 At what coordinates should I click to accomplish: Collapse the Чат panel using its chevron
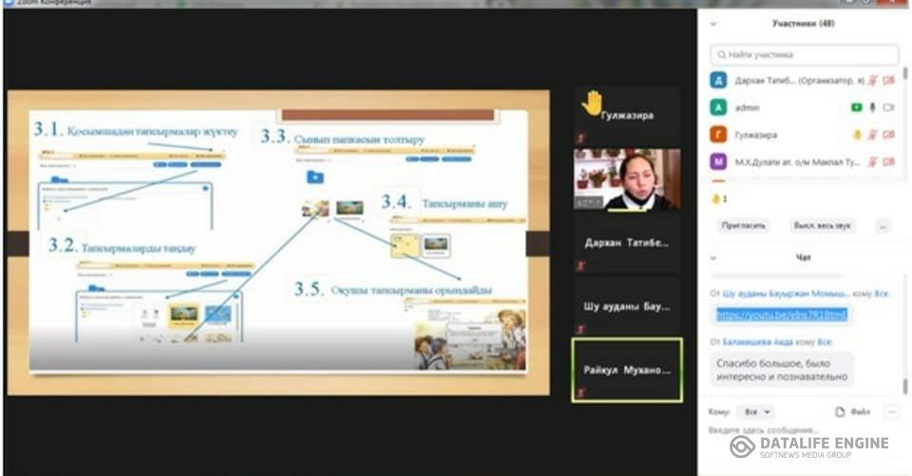[x=716, y=257]
